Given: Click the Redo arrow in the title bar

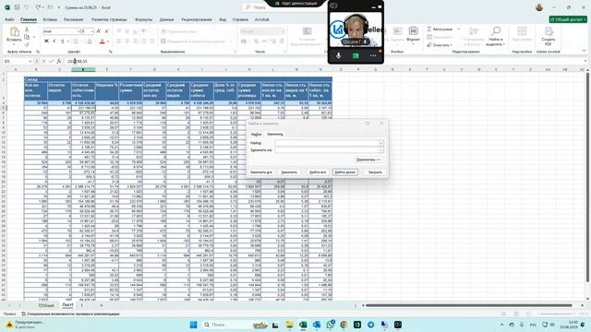Looking at the screenshot, I should (x=38, y=7).
